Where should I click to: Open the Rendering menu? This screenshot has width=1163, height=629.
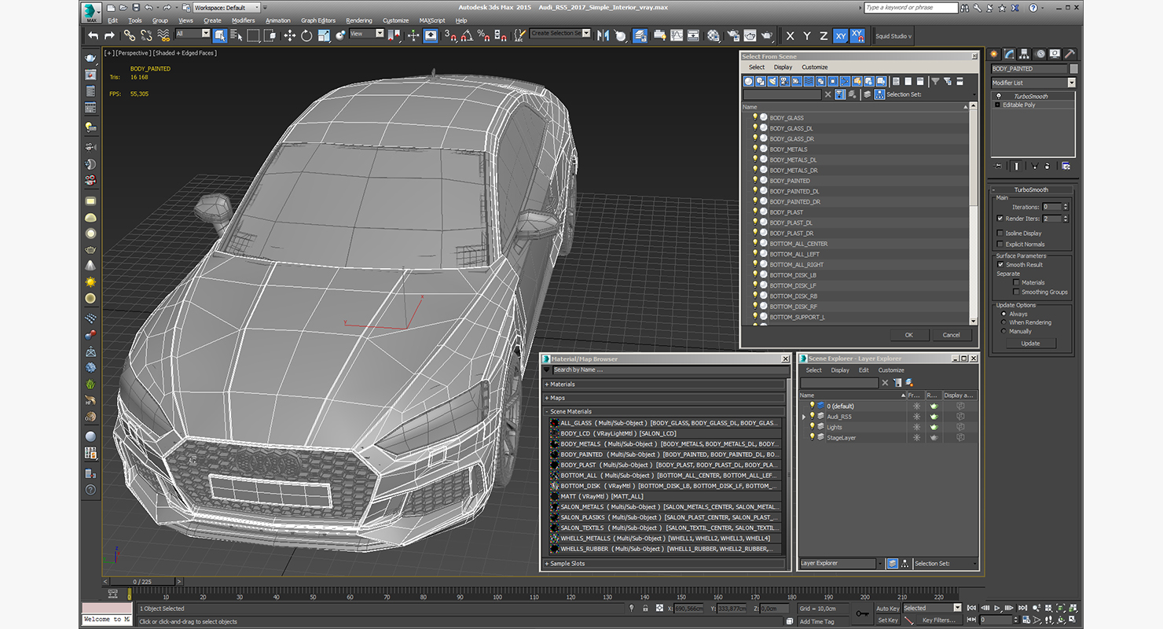pyautogui.click(x=359, y=20)
